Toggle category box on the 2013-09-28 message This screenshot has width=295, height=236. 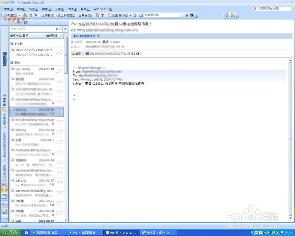tap(57, 213)
